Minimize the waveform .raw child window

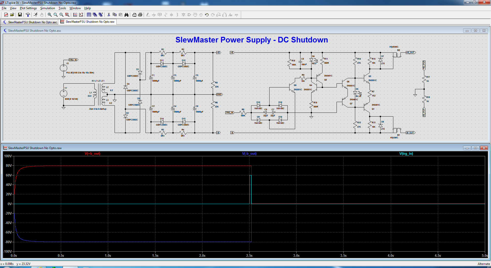pos(467,148)
